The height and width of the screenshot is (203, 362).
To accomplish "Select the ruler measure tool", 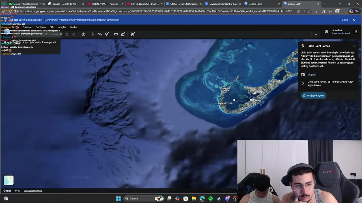I will 116,34.
